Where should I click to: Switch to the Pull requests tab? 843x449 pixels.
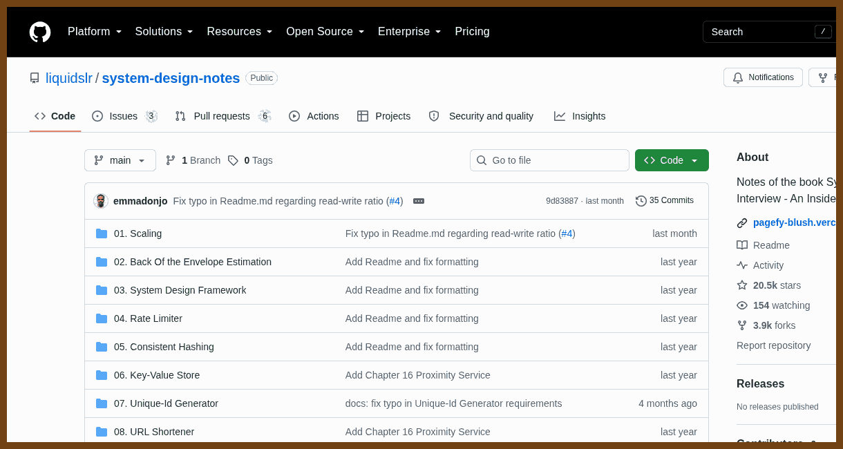pyautogui.click(x=222, y=116)
